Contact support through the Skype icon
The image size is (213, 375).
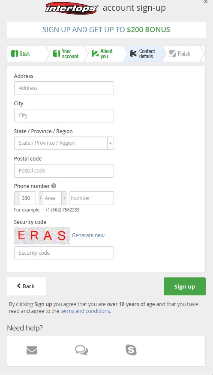[x=131, y=350]
